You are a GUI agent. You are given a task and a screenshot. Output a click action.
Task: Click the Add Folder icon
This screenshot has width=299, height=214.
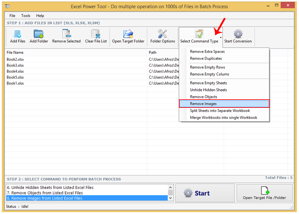tap(39, 34)
